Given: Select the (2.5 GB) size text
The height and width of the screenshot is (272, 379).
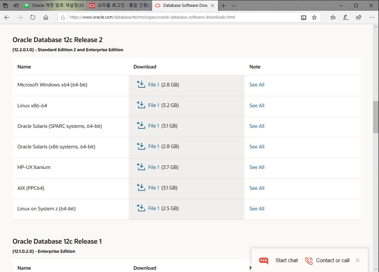Looking at the screenshot, I should [x=170, y=208].
